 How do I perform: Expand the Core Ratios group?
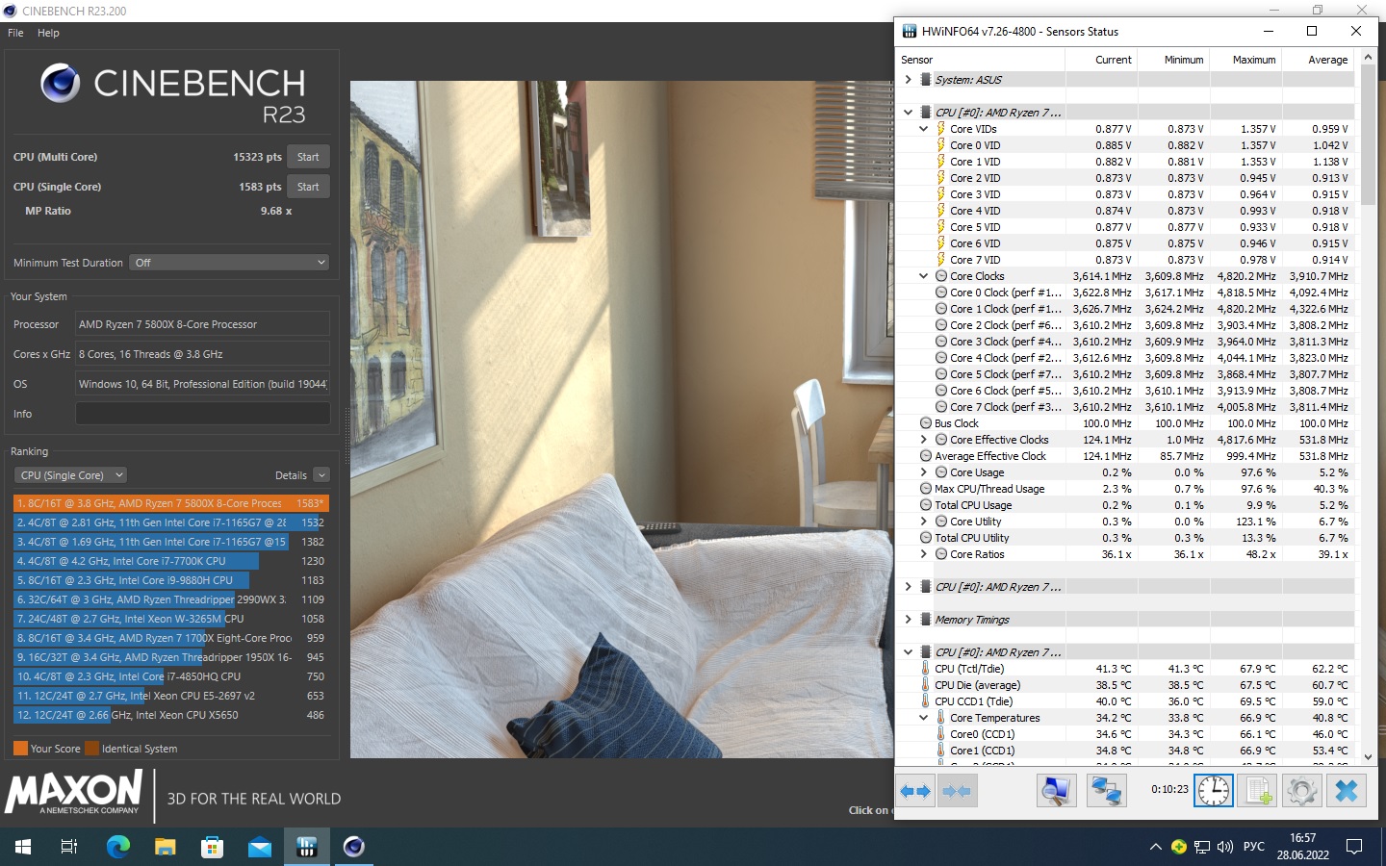923,554
